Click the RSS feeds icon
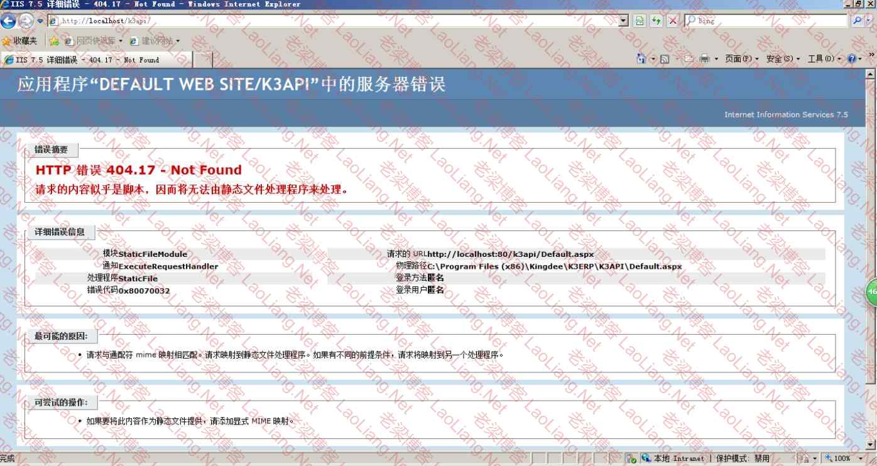Viewport: 877px width, 466px height. (664, 59)
